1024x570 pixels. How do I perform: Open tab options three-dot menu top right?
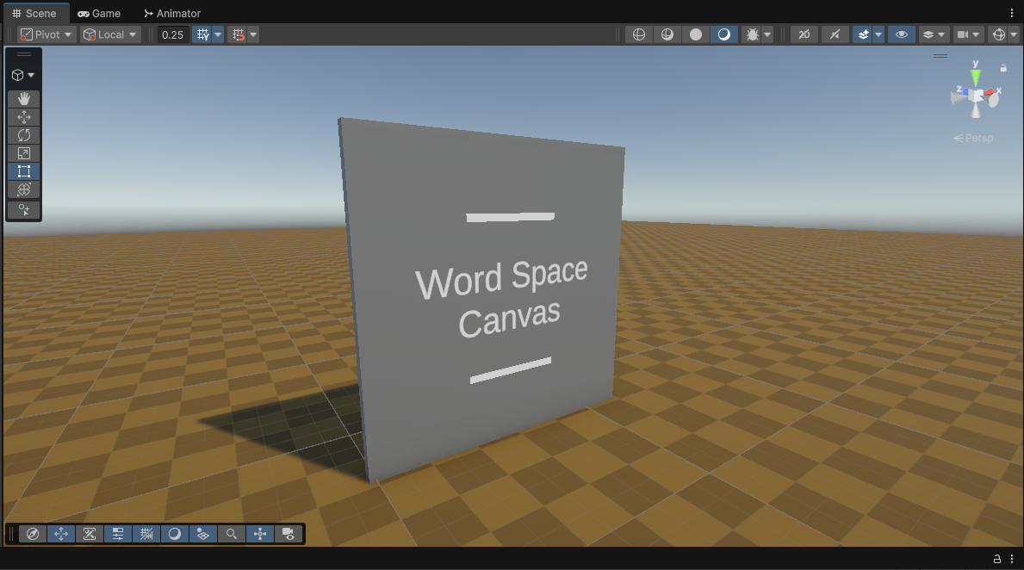tap(1012, 13)
